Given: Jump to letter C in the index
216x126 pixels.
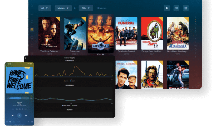Looking at the screenshot, I should point(195,20).
